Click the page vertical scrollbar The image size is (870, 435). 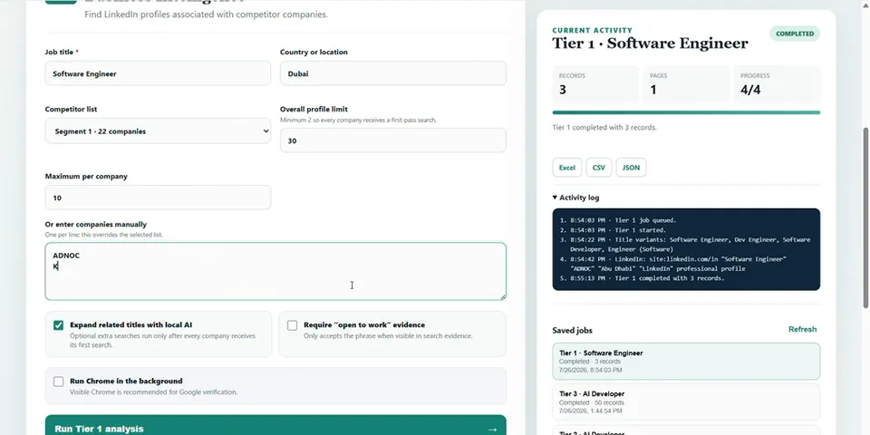pos(866,217)
